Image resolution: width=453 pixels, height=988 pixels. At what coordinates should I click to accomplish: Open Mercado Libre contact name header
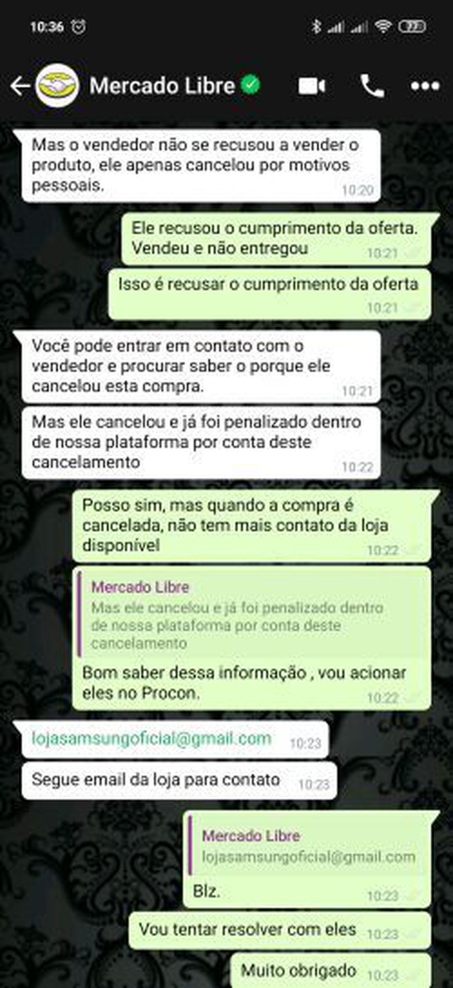click(162, 86)
